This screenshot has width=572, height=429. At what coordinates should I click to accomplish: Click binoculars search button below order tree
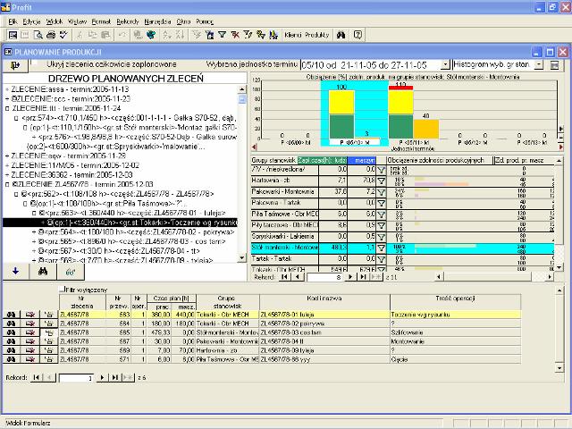(43, 271)
